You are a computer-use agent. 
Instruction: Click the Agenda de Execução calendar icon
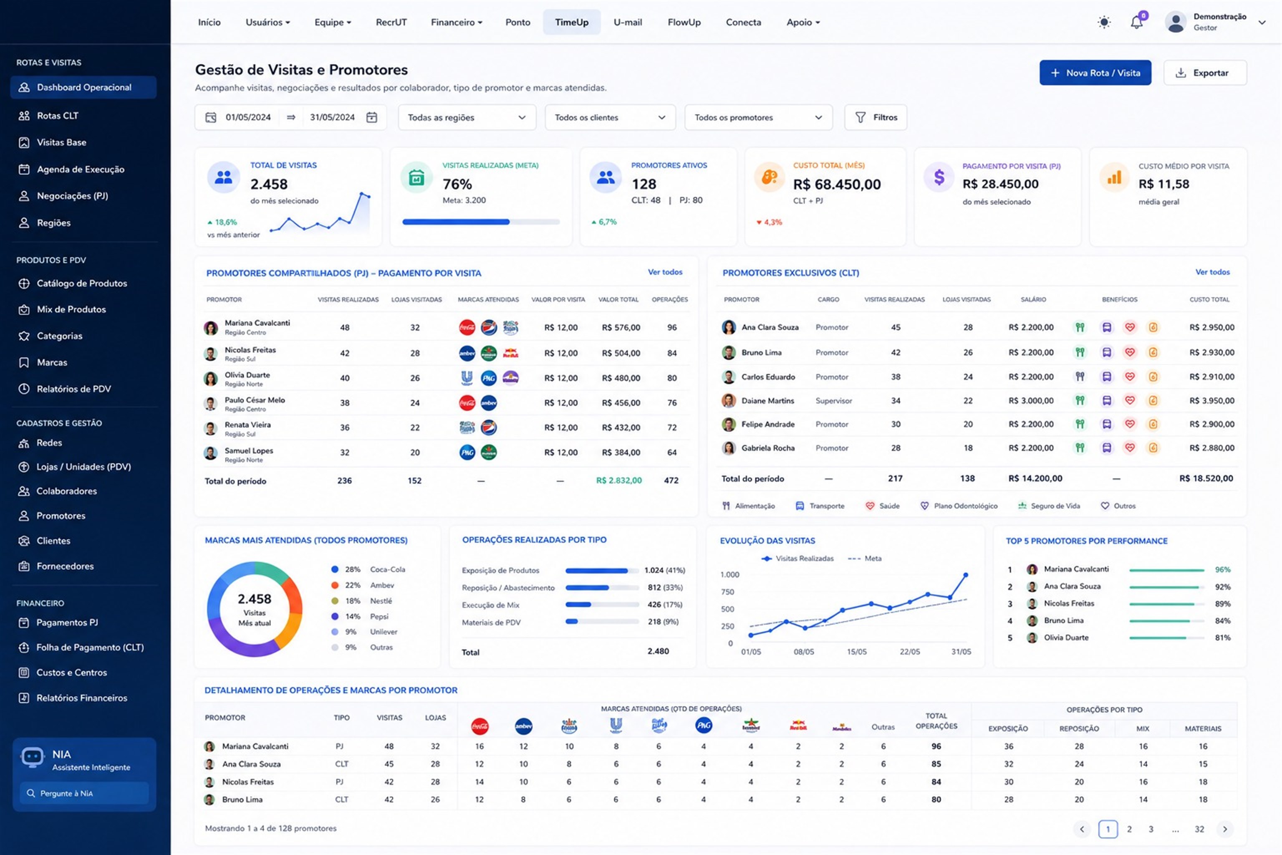click(x=24, y=169)
